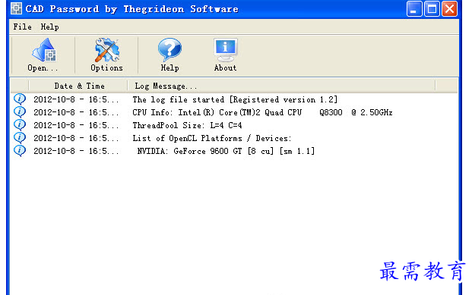Select info icon of NVIDIA GeForce row
The image size is (472, 295).
pos(20,150)
